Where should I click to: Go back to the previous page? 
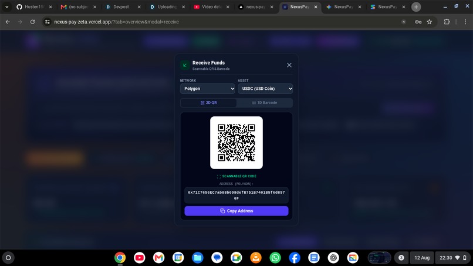point(8,22)
